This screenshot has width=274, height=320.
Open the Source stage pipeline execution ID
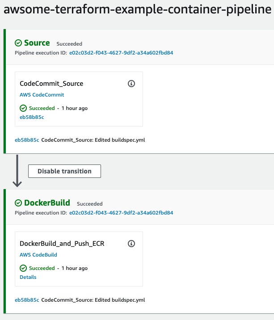[x=121, y=53]
